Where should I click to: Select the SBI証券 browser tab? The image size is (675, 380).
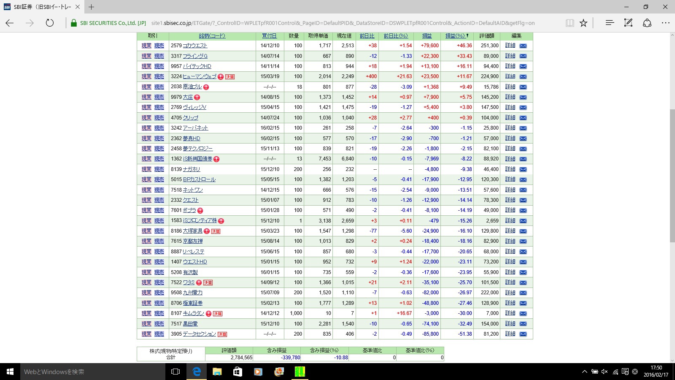pos(42,7)
